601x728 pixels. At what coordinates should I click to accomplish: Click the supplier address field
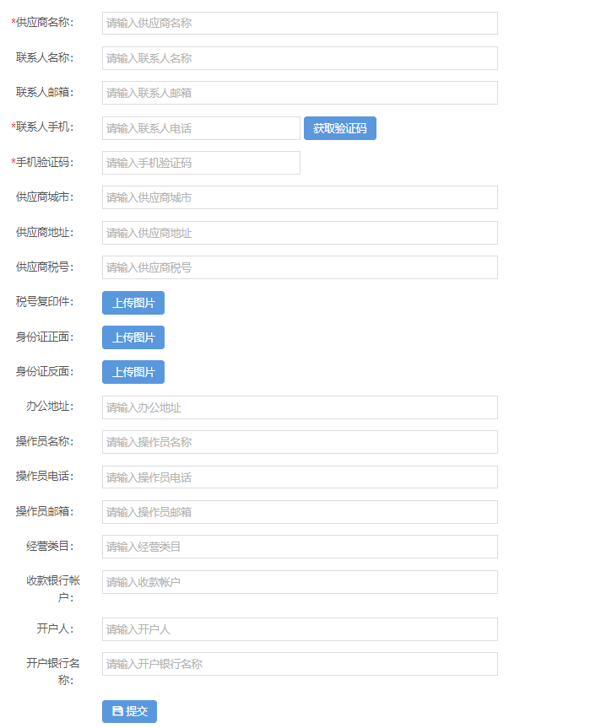point(300,233)
